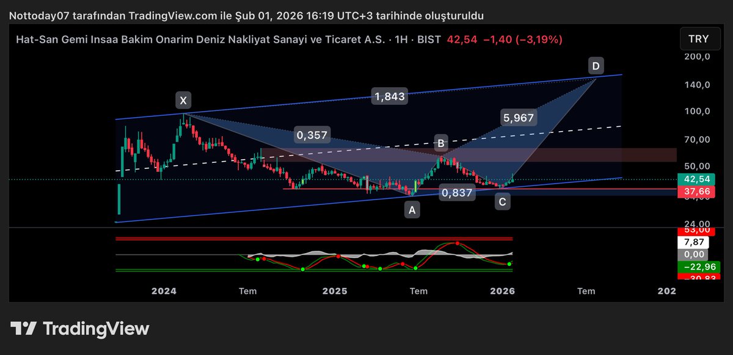The height and width of the screenshot is (355, 733).
Task: Click the 24,00 price axis label
Action: pos(697,224)
